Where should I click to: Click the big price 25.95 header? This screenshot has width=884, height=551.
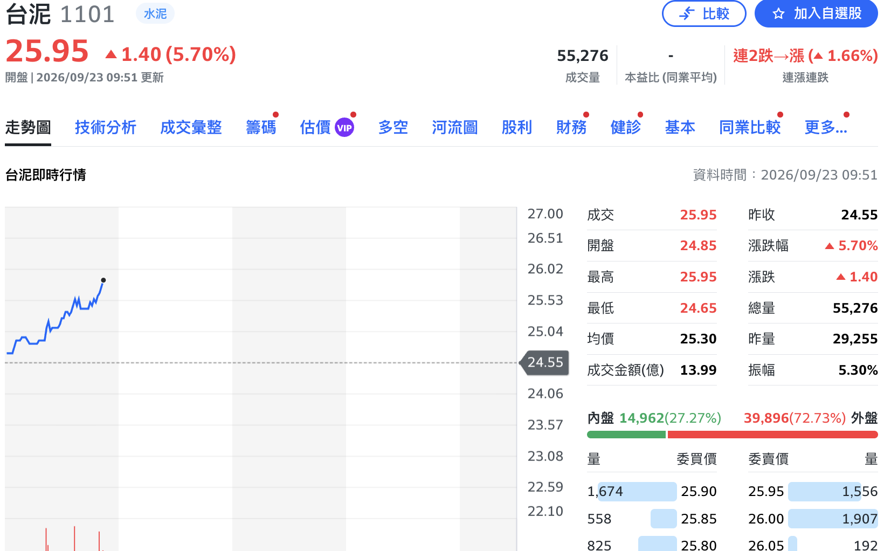47,52
